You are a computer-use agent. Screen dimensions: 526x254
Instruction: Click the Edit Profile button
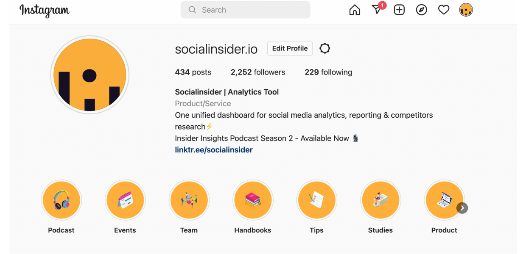[290, 48]
